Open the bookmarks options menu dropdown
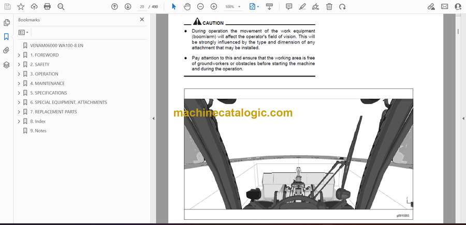Screen dimensions: 466x225 pyautogui.click(x=23, y=32)
